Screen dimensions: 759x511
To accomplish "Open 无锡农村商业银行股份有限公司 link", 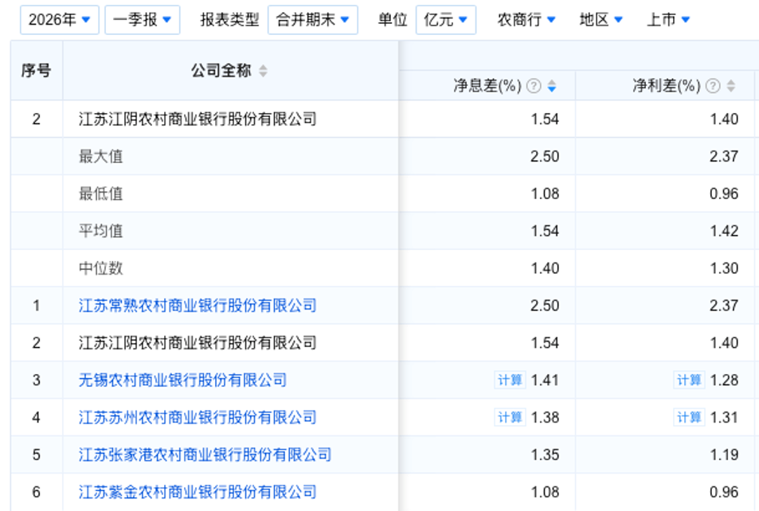I will pos(182,380).
